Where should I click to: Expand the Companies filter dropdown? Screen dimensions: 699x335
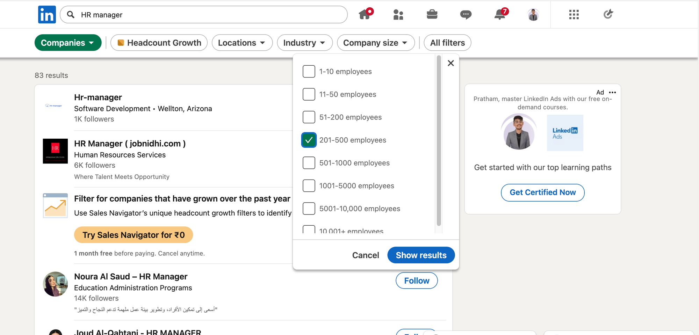[68, 43]
